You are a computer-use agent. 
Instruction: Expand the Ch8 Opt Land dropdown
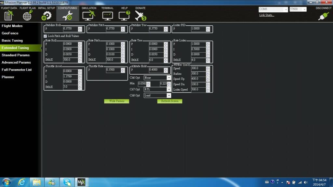pyautogui.click(x=169, y=96)
